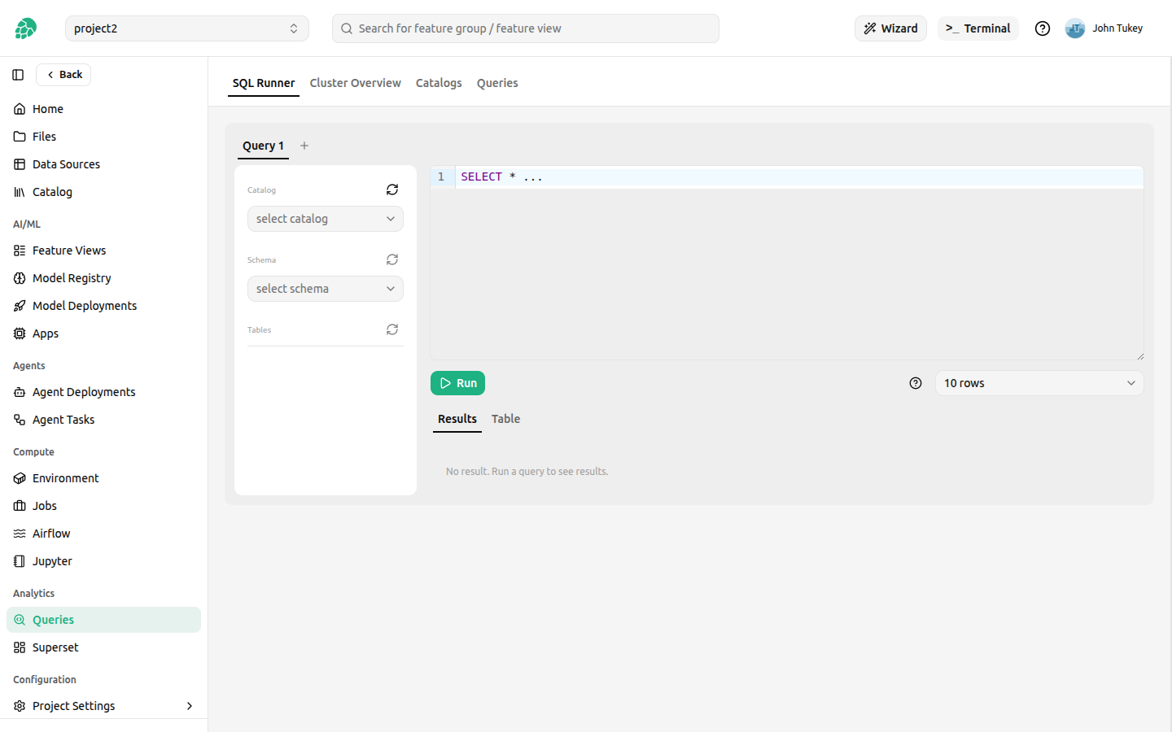Open Airflow in the sidebar
This screenshot has height=732, width=1172.
pos(103,534)
